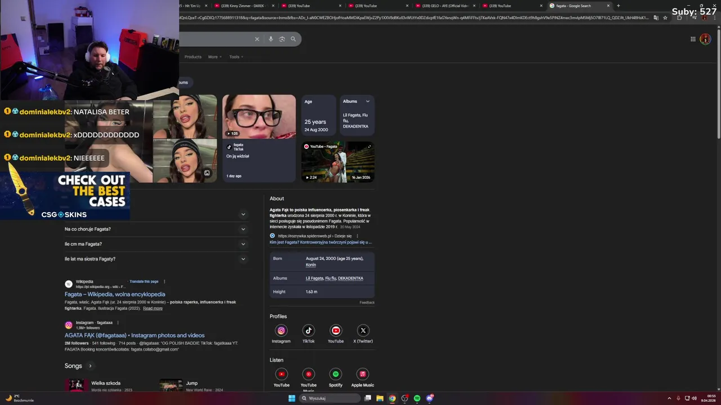Clear the Google search box
The image size is (721, 405).
(257, 39)
